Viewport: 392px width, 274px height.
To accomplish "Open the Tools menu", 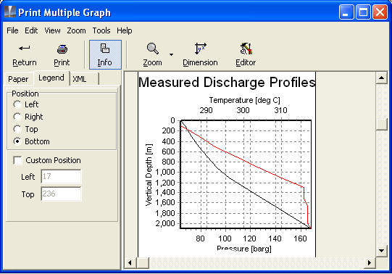I will click(101, 30).
